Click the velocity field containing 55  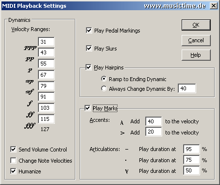coord(46,64)
